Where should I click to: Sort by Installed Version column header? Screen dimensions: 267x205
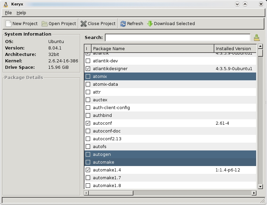pyautogui.click(x=235, y=49)
